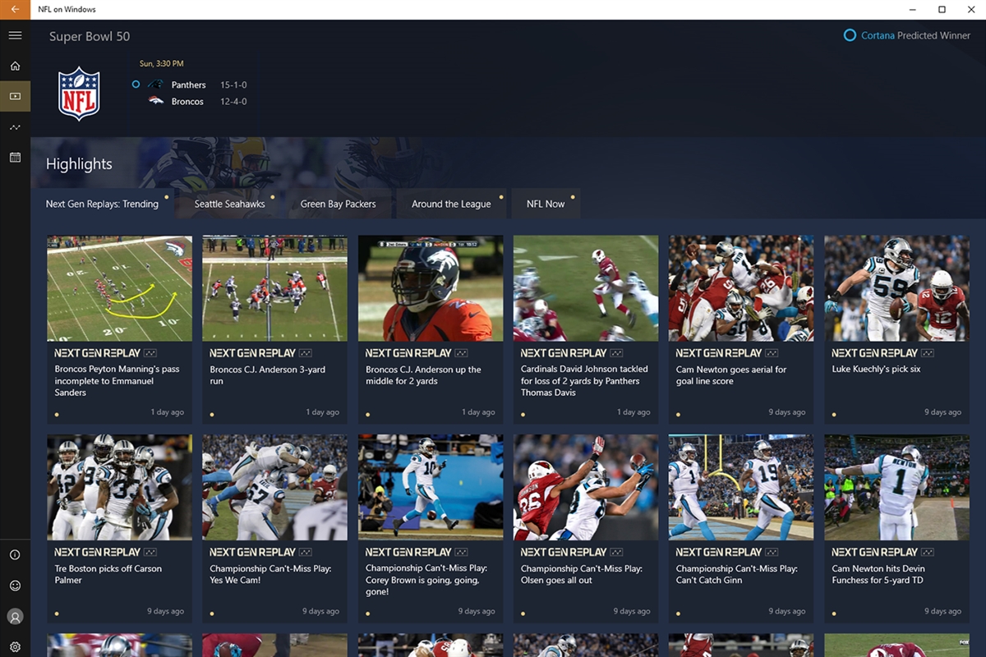Open Cam Newton goes aerial thumbnail
This screenshot has height=657, width=986.
coord(741,288)
